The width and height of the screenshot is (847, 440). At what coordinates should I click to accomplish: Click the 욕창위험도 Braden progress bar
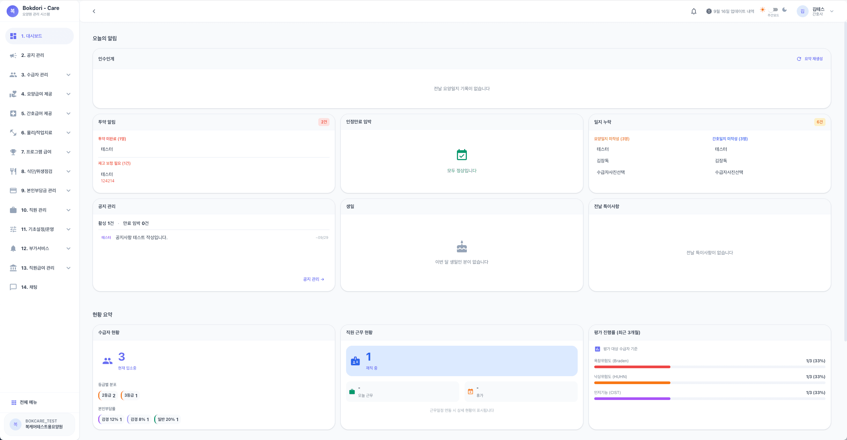click(x=709, y=367)
